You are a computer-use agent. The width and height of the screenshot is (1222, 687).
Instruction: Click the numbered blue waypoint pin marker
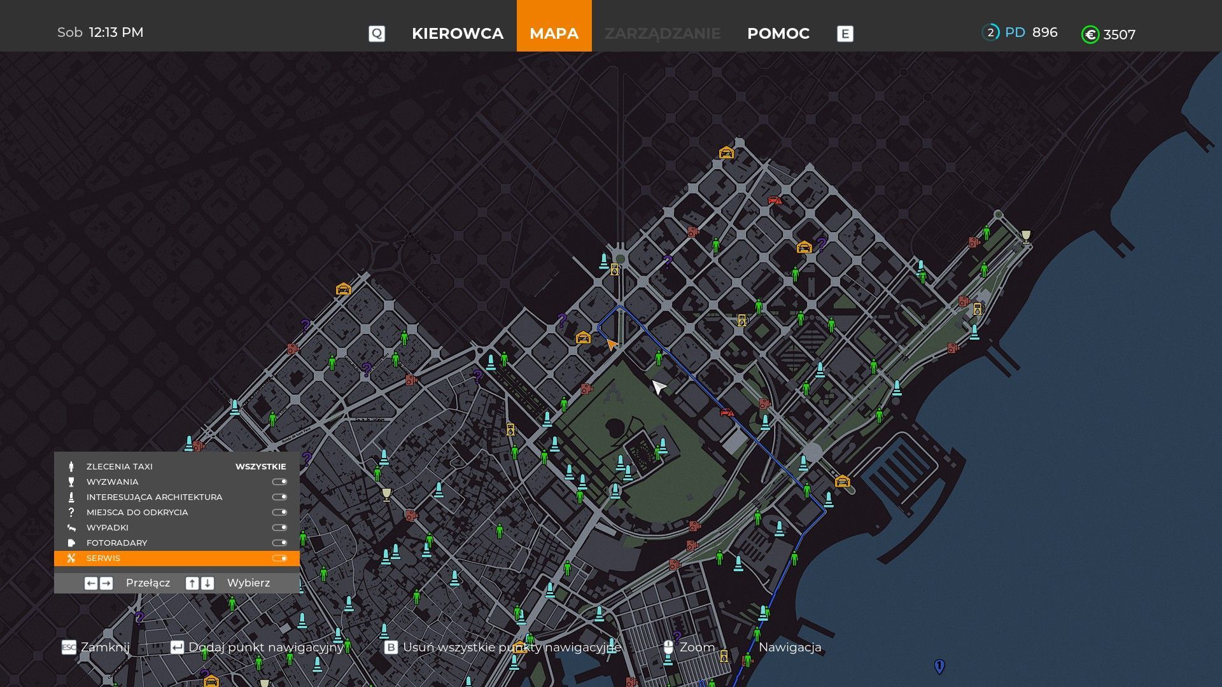[x=939, y=666]
